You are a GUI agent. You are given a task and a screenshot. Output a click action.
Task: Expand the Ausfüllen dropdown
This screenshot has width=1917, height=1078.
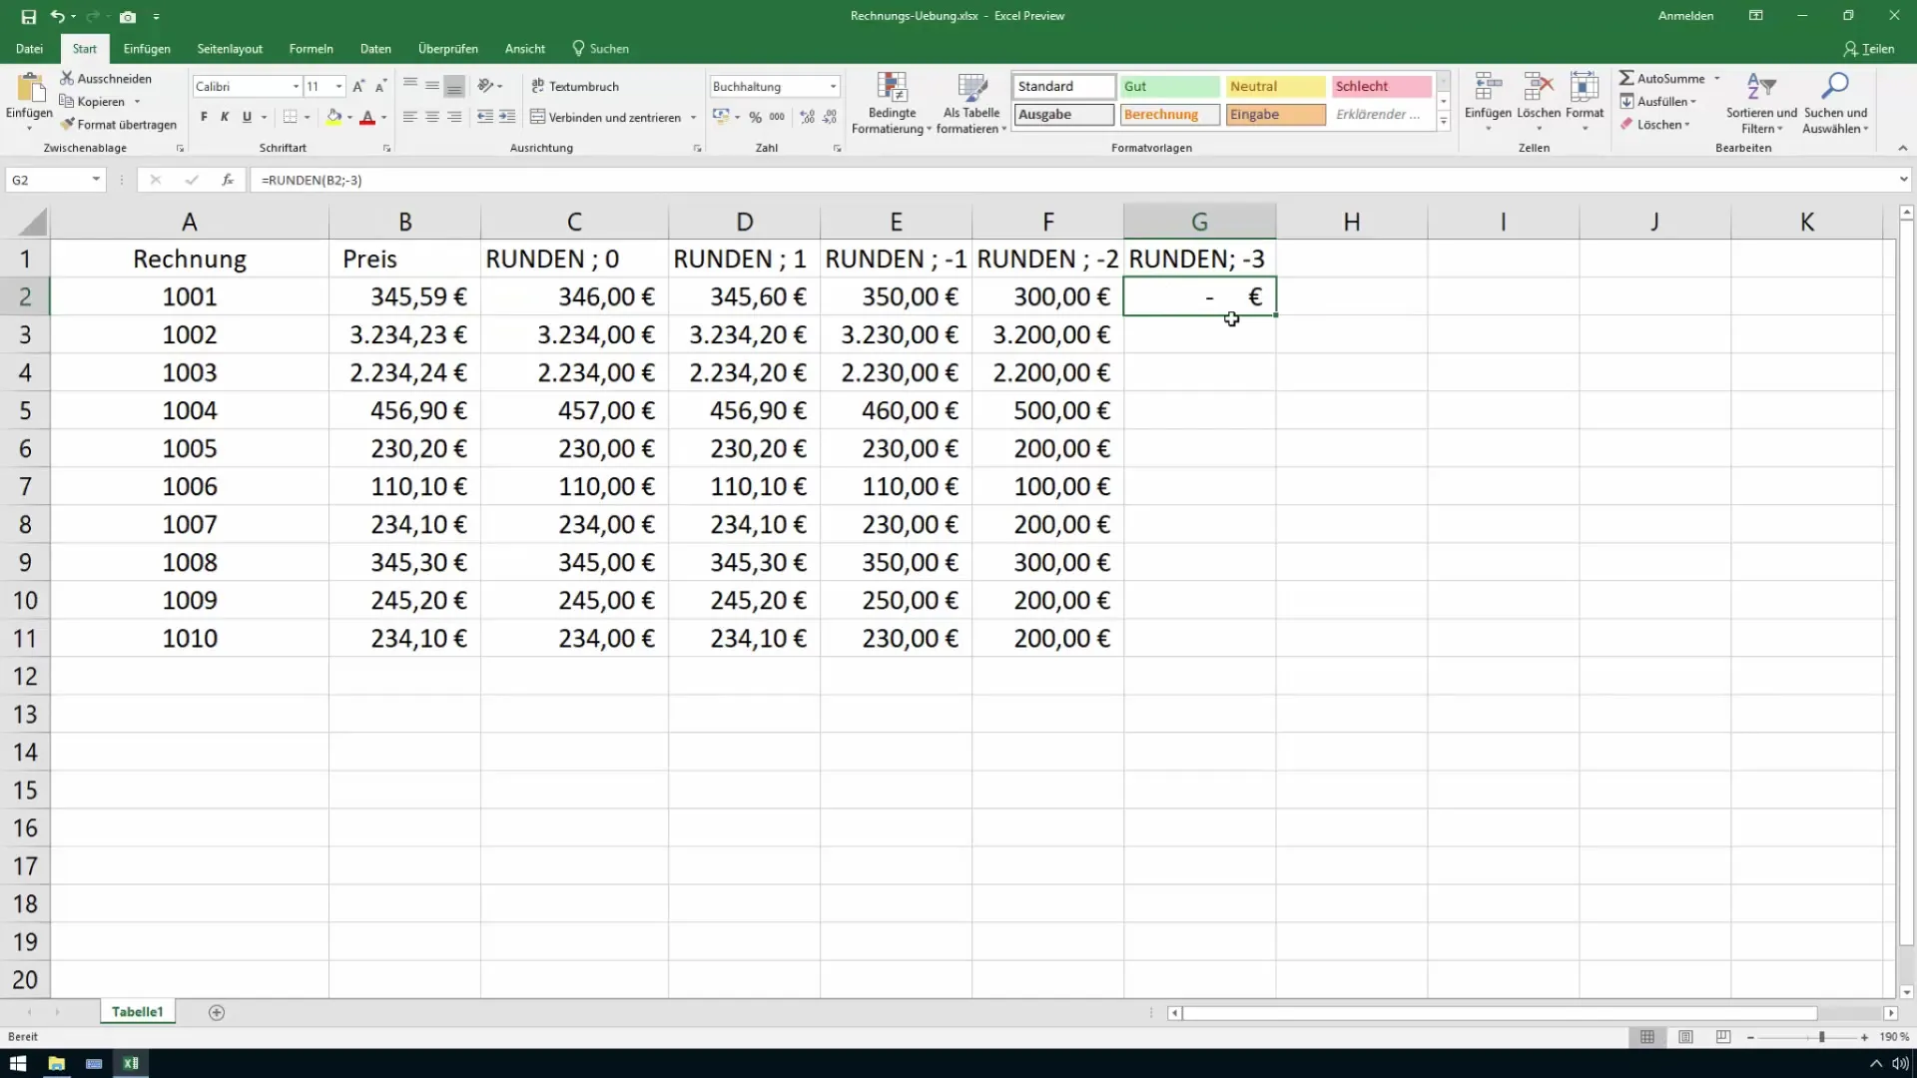tap(1693, 102)
